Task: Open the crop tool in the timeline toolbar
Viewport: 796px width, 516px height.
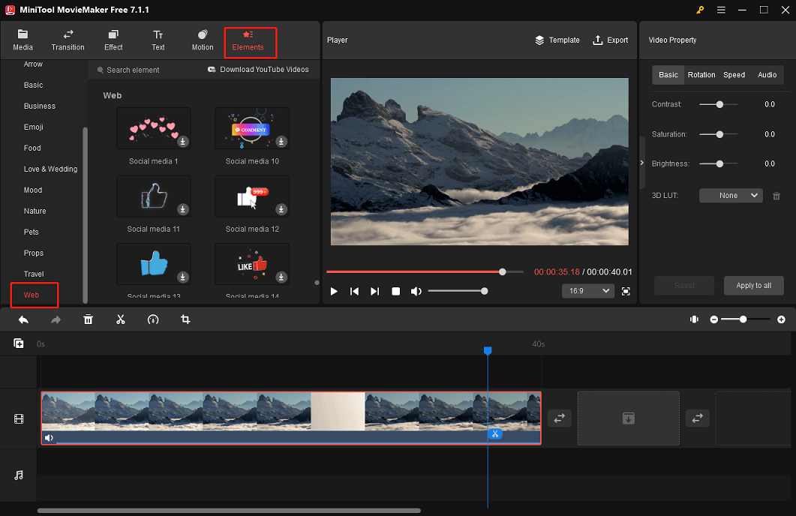Action: click(x=185, y=319)
